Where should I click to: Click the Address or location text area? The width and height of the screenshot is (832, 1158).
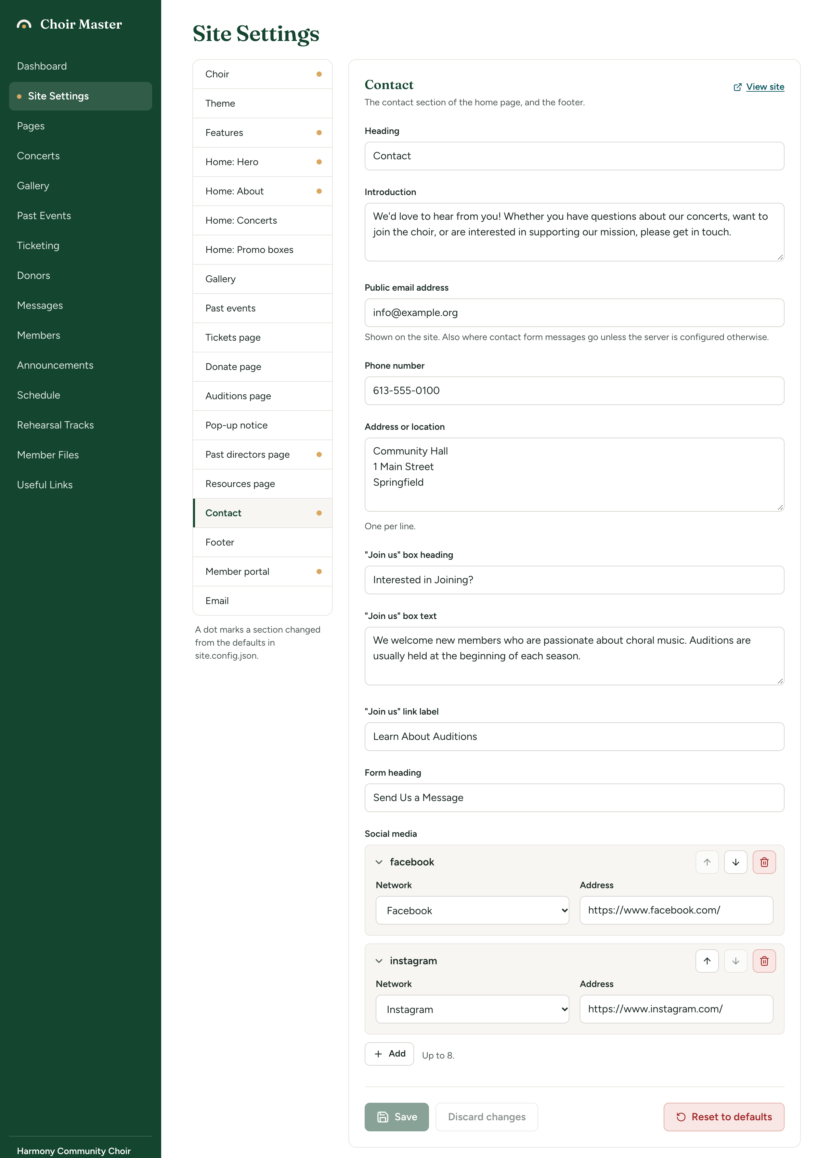[x=574, y=474]
